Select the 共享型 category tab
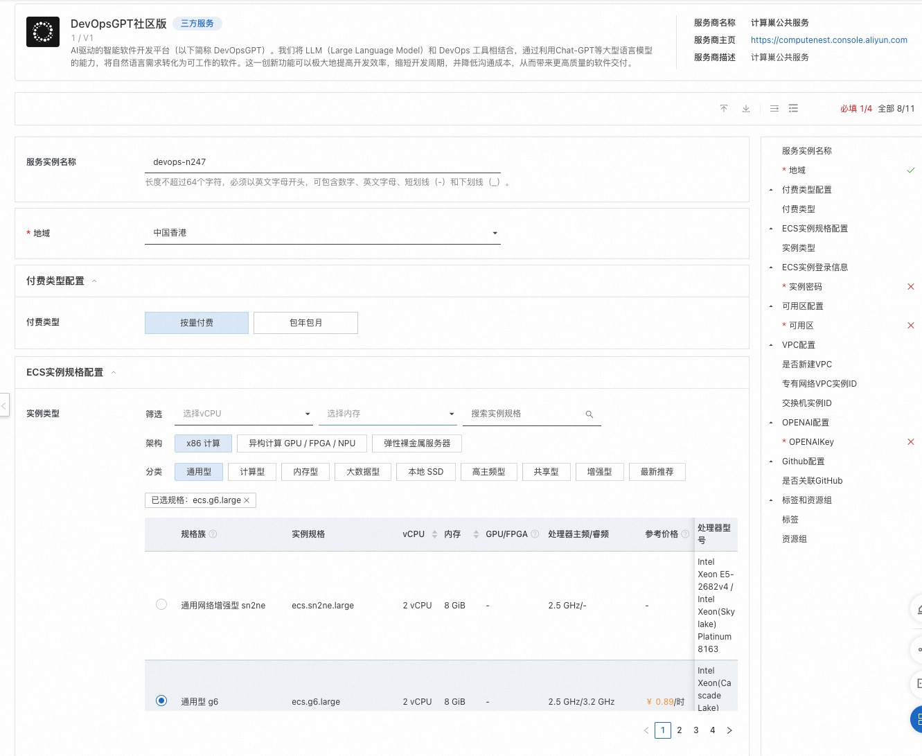 (546, 472)
